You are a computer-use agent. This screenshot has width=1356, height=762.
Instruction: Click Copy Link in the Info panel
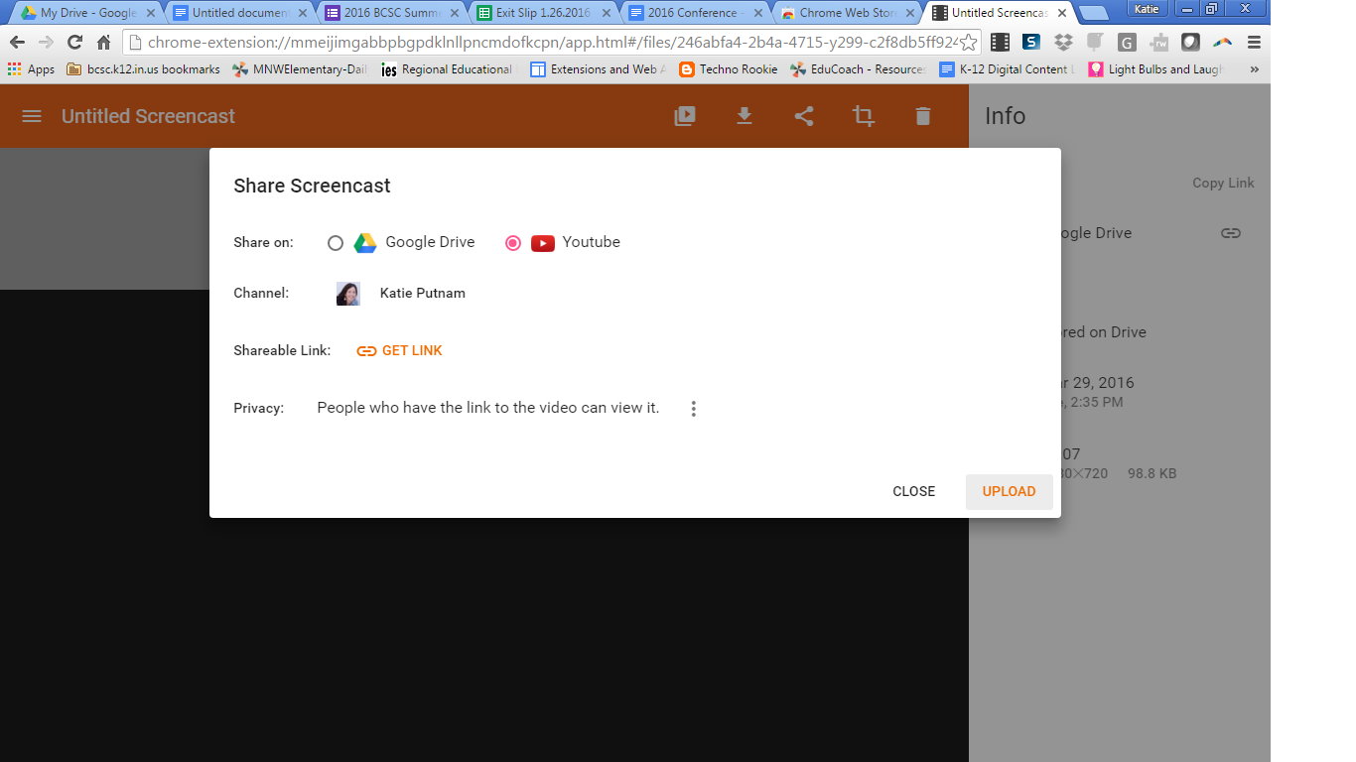[x=1223, y=183]
